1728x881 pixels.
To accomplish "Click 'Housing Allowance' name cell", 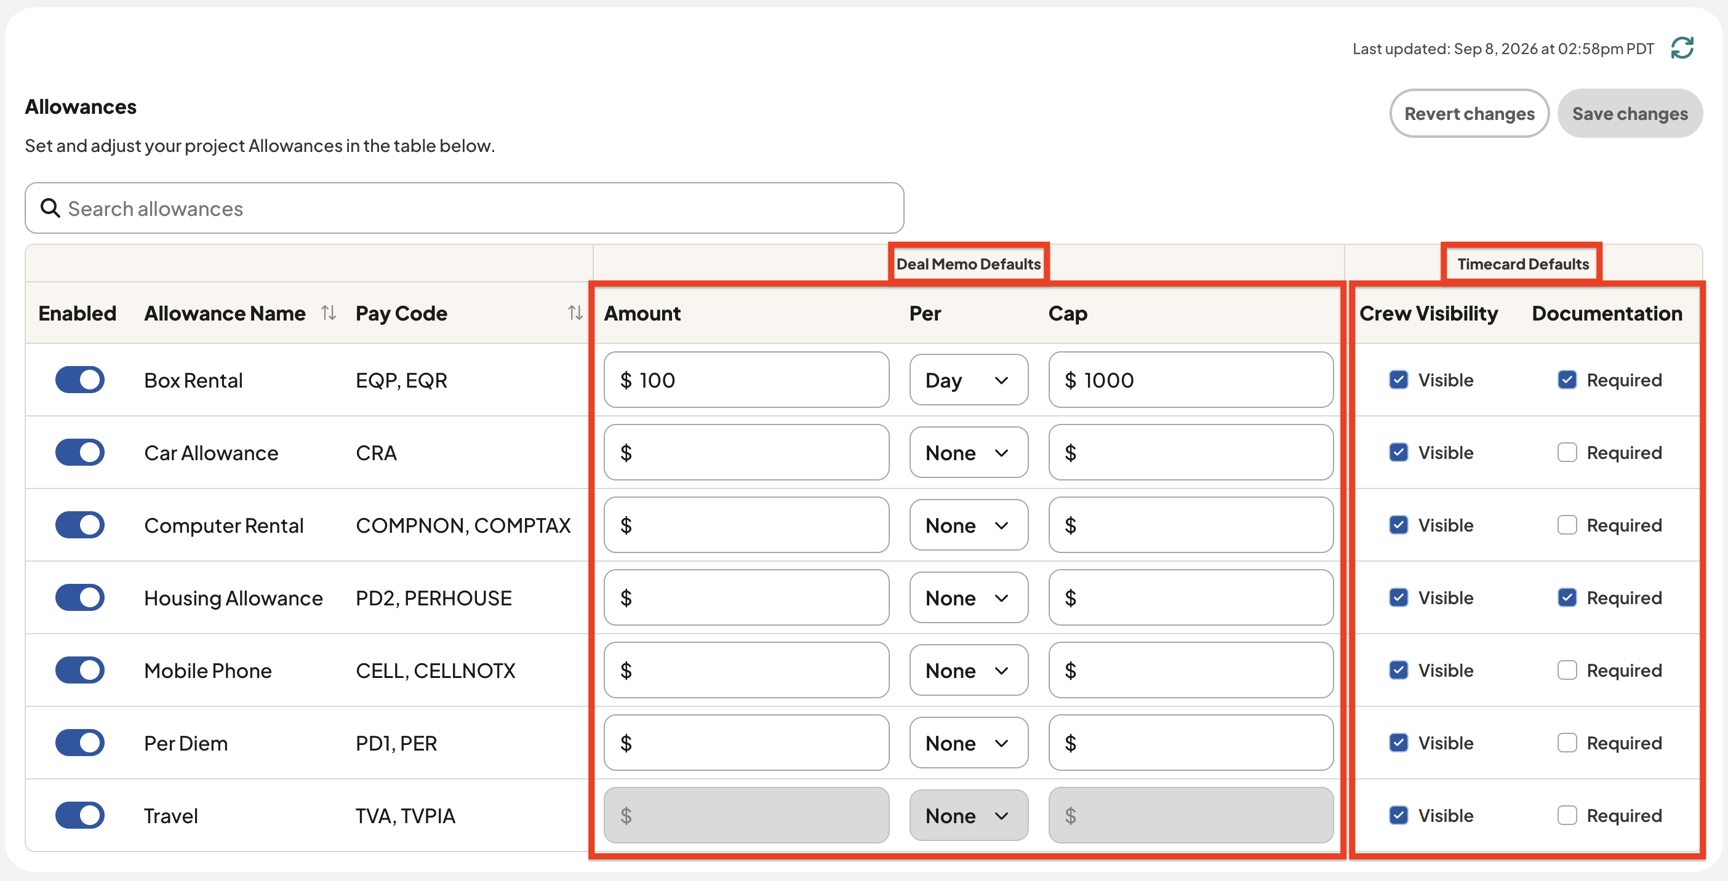I will click(233, 598).
